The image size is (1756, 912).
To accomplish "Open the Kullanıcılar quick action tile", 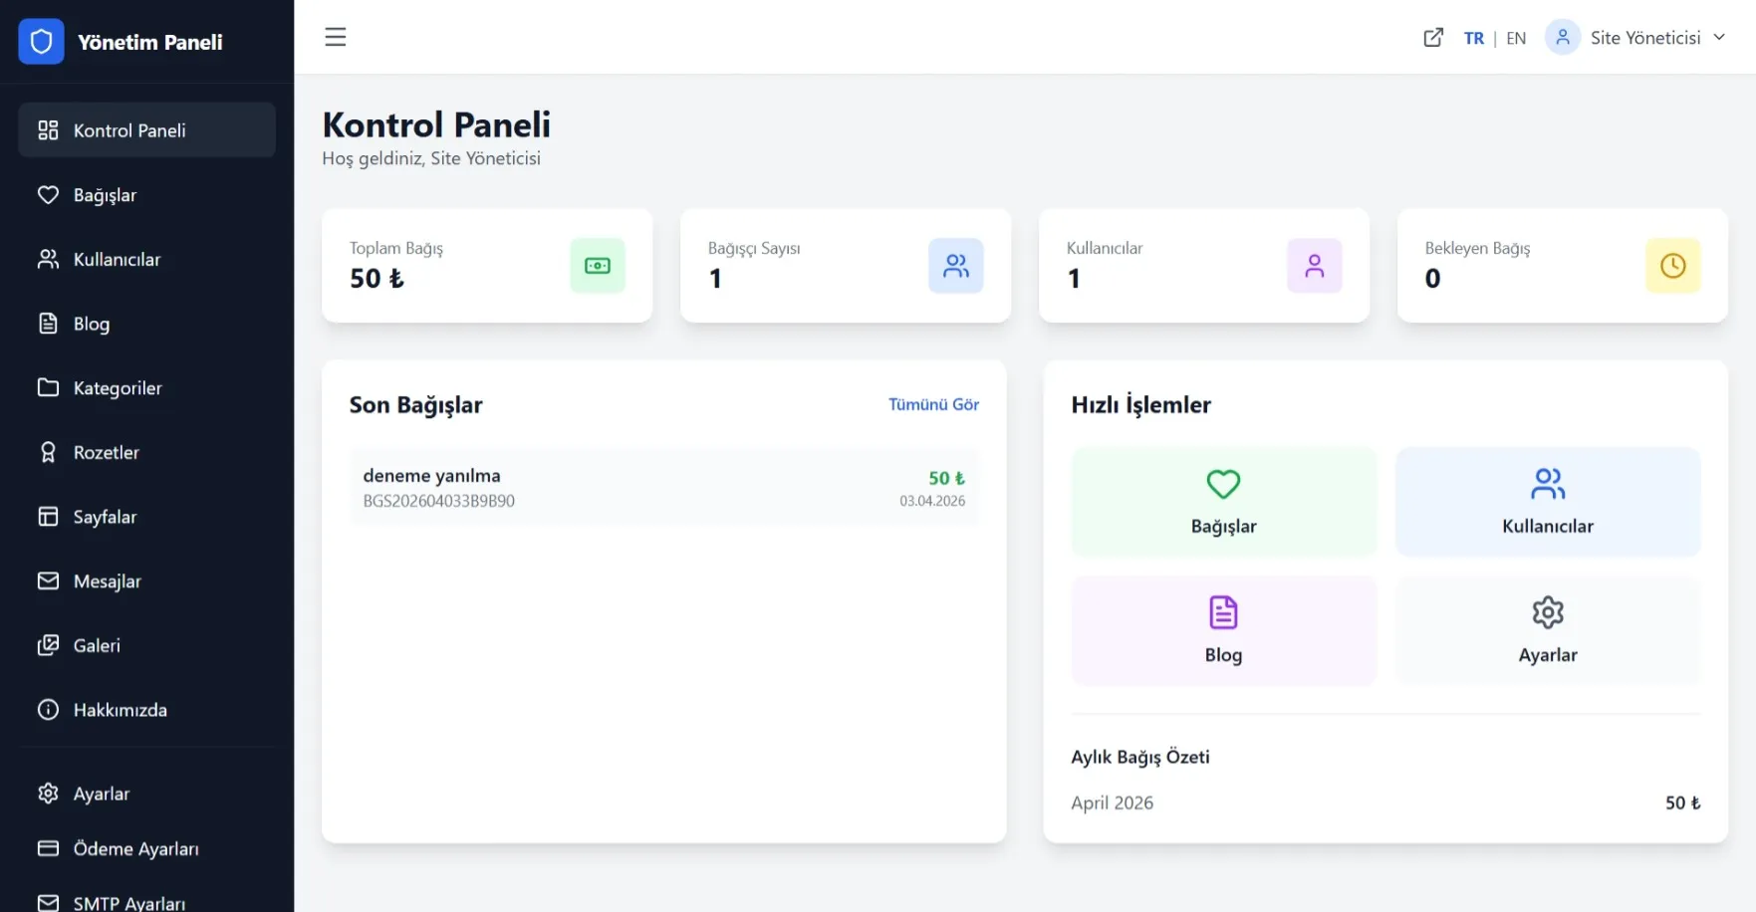I will coord(1547,502).
